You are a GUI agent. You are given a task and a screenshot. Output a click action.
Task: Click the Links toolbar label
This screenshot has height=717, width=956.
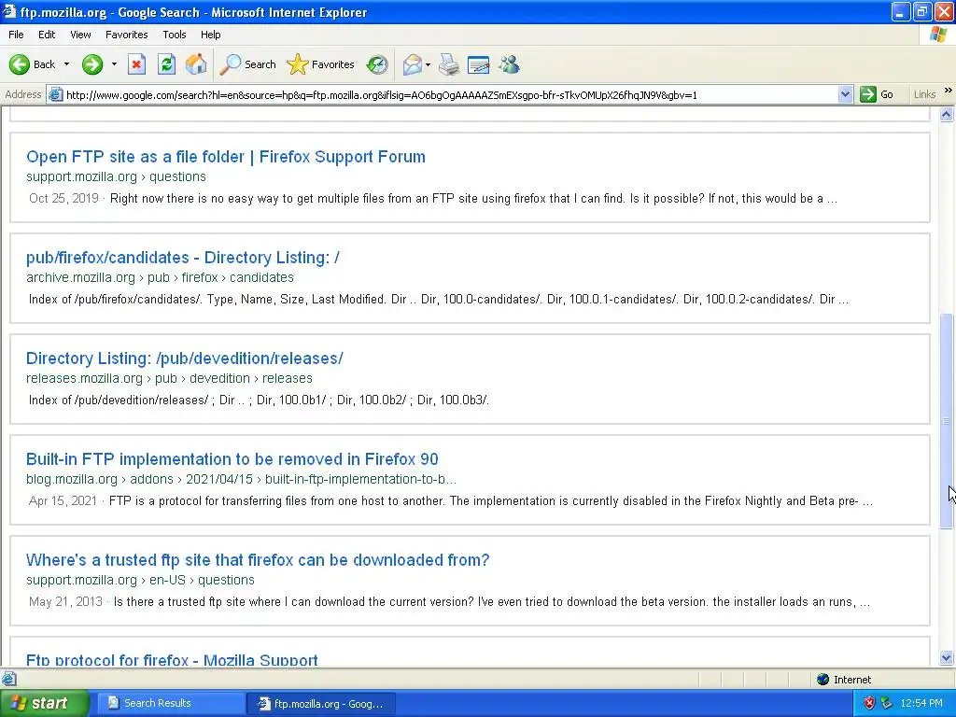(924, 94)
